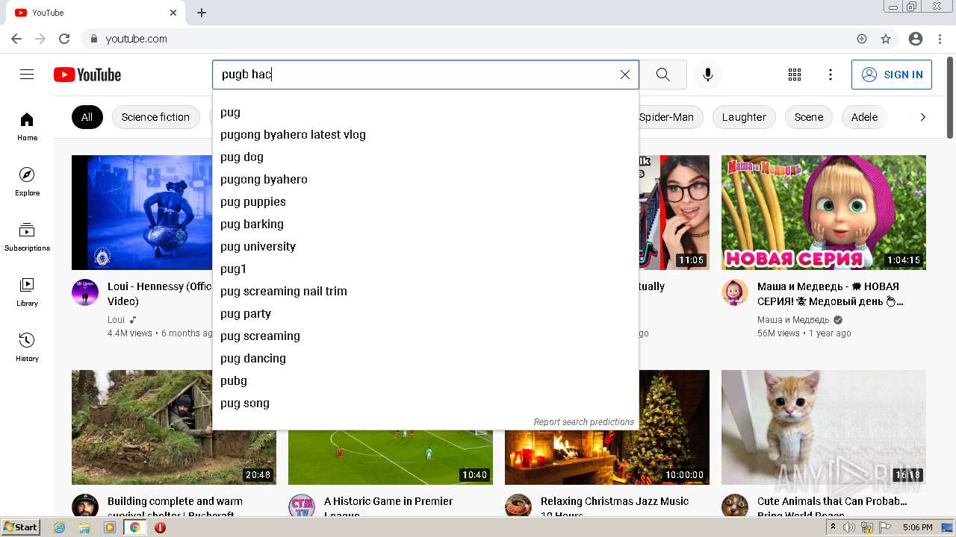Open Chrome three-dot menu
This screenshot has width=956, height=537.
tap(939, 39)
